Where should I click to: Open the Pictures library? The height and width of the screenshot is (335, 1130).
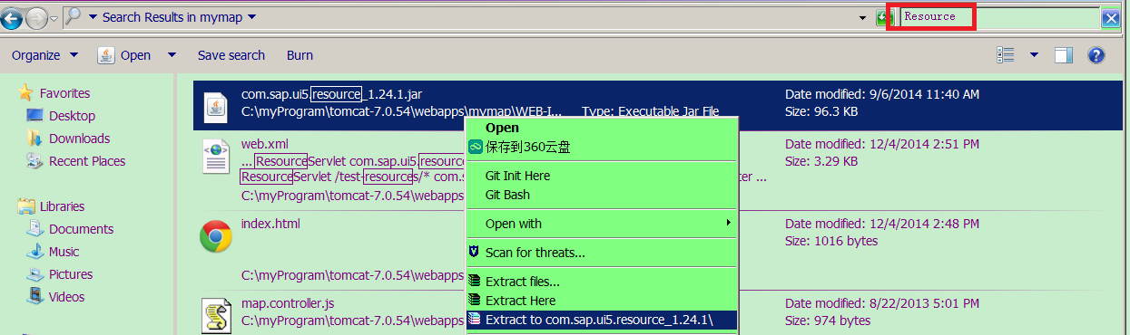click(71, 274)
